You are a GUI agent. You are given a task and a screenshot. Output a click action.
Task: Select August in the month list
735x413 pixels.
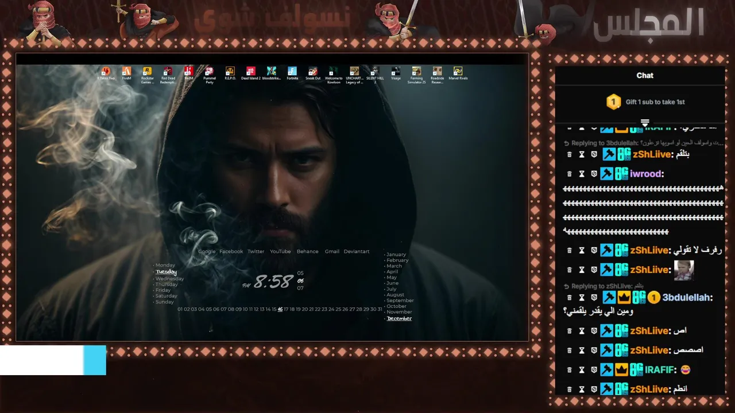point(395,295)
